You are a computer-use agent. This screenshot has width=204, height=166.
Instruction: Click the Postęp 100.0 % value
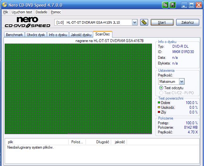[x=192, y=123]
